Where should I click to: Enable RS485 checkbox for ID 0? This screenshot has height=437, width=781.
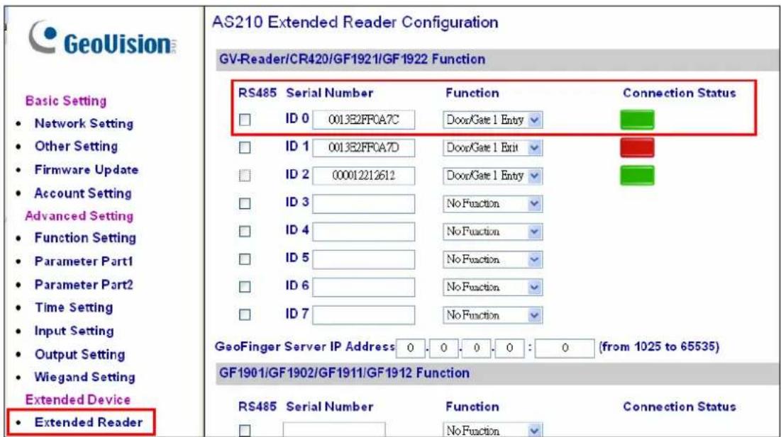pyautogui.click(x=245, y=120)
